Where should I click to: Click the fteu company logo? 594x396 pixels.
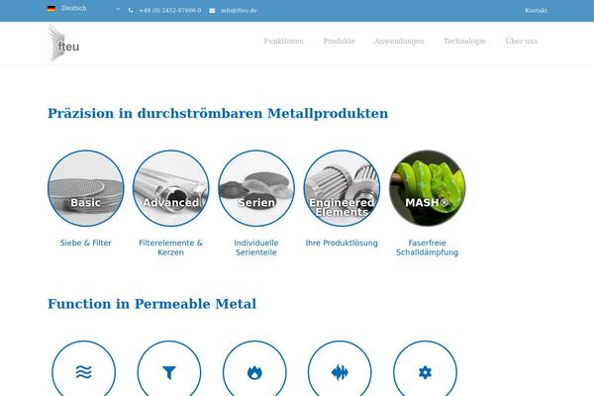pyautogui.click(x=63, y=43)
